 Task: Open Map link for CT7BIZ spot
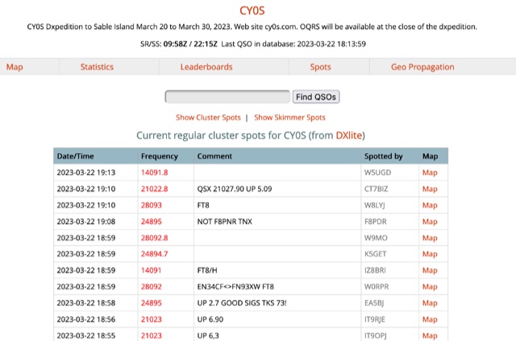430,189
